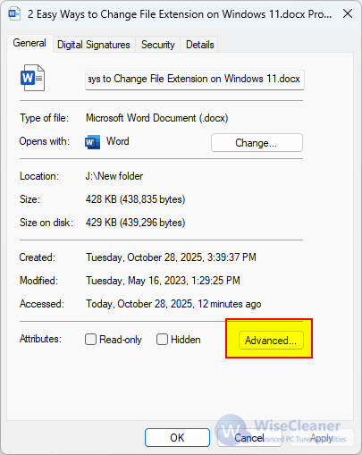Viewport: 362px width, 455px height.
Task: Click the large Word file icon beside filename
Action: tap(32, 78)
